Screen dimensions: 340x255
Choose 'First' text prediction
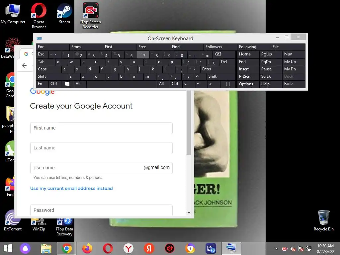[120, 47]
